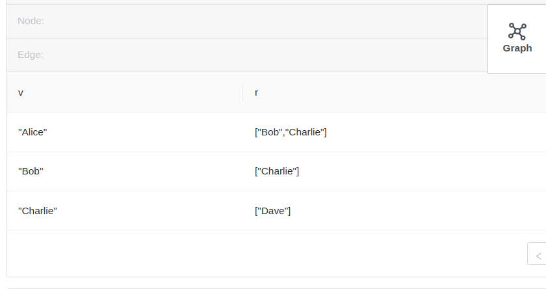Click the previous page arrow button
This screenshot has height=289, width=546.
click(538, 254)
